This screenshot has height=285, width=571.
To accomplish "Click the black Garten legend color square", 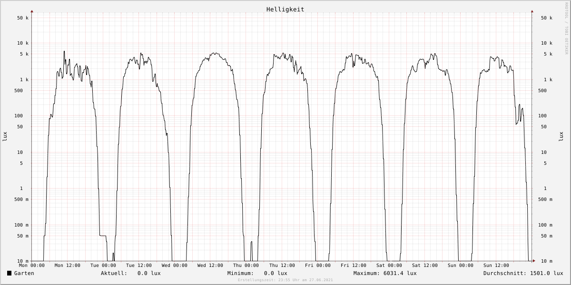I will pos(10,273).
